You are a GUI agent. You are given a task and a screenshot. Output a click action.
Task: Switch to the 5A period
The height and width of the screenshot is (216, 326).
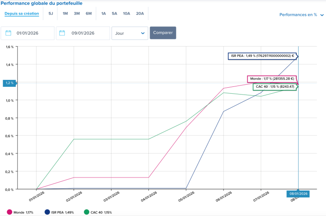(x=115, y=14)
